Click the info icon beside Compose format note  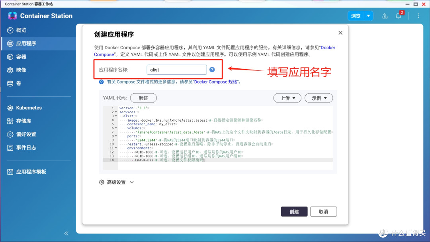[x=102, y=82]
